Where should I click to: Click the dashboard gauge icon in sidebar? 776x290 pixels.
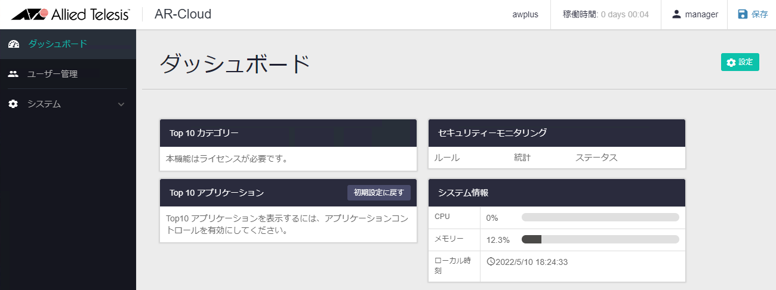pos(14,44)
